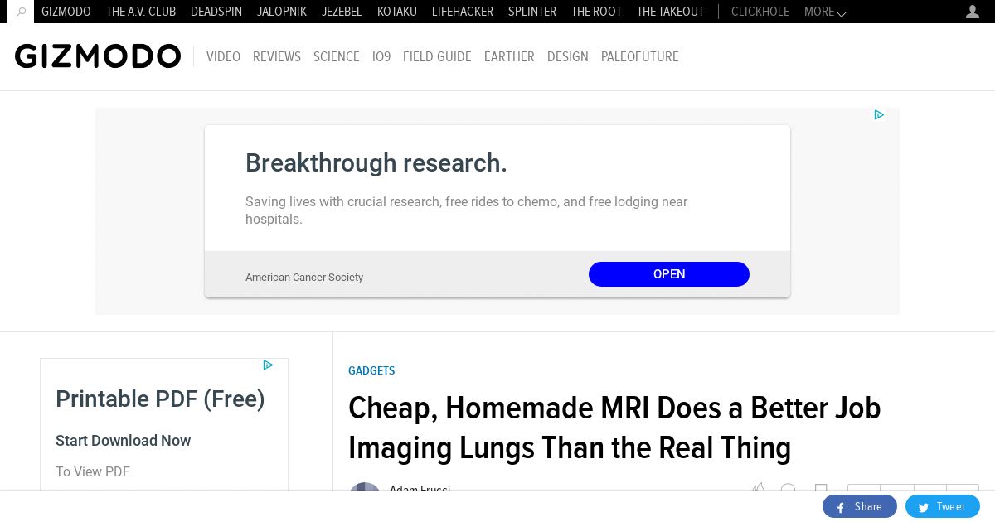Open the Reviews section
Screen dimensions: 995x522
tap(277, 56)
